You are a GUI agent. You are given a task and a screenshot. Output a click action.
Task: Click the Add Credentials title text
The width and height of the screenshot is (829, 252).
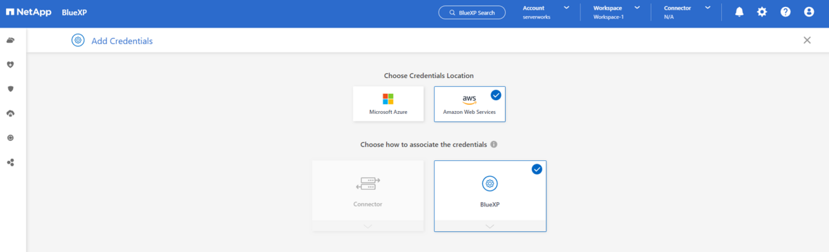click(122, 41)
